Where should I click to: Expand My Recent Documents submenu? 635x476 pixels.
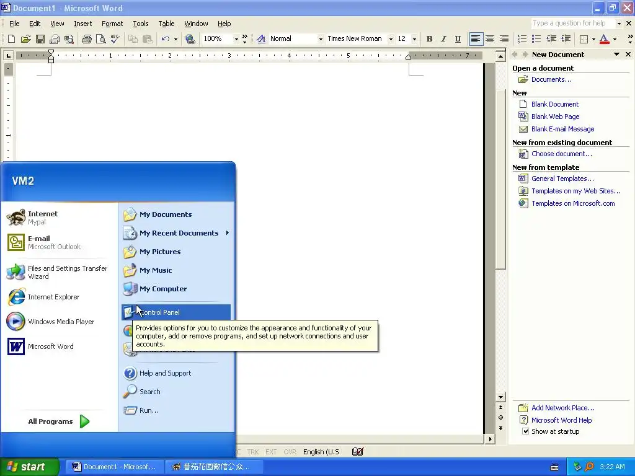pos(228,233)
